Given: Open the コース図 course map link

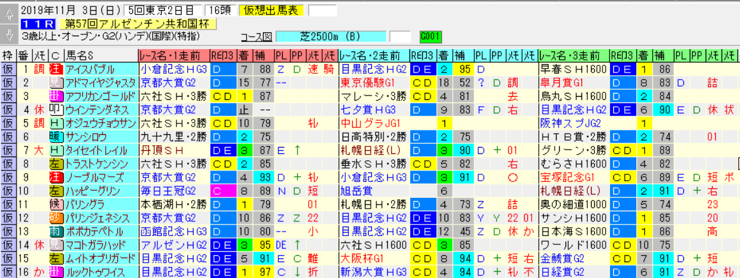Looking at the screenshot, I should (x=255, y=37).
